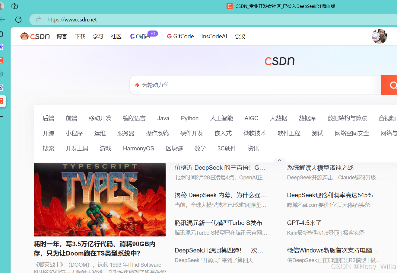Select the 区块链 category
This screenshot has height=273, width=397.
coord(174,148)
